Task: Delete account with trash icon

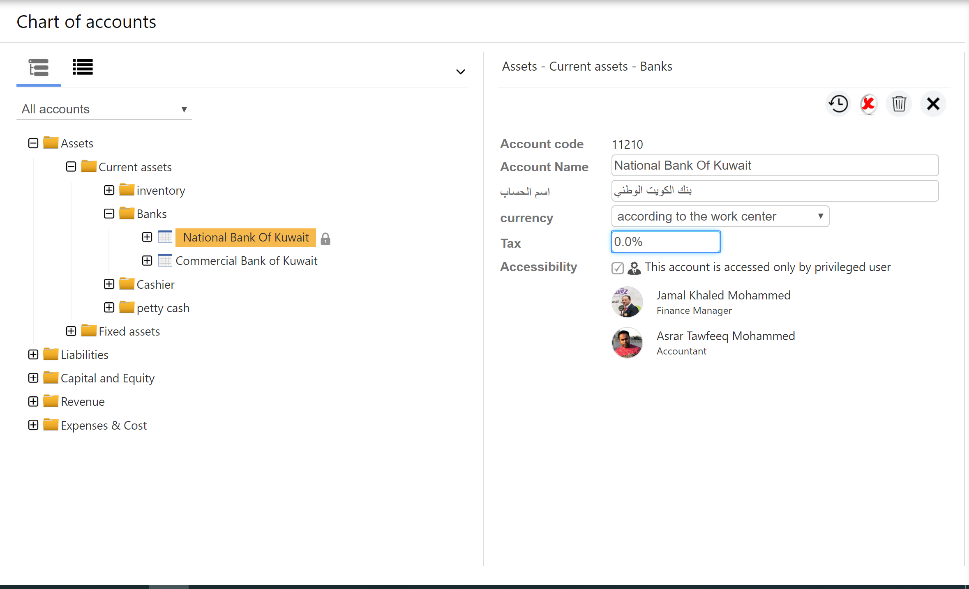Action: tap(899, 104)
